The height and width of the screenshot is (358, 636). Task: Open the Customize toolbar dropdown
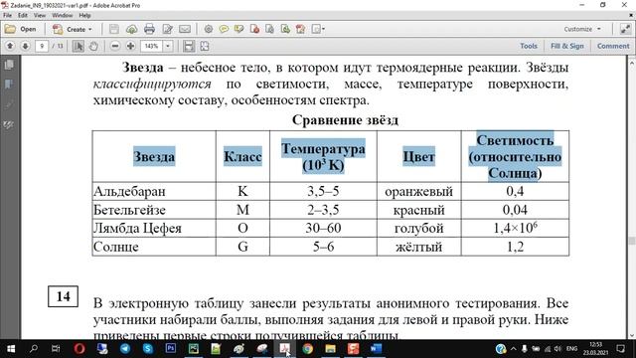[582, 29]
